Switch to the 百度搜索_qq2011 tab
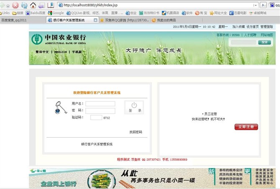The width and height of the screenshot is (280, 189). tap(23, 20)
